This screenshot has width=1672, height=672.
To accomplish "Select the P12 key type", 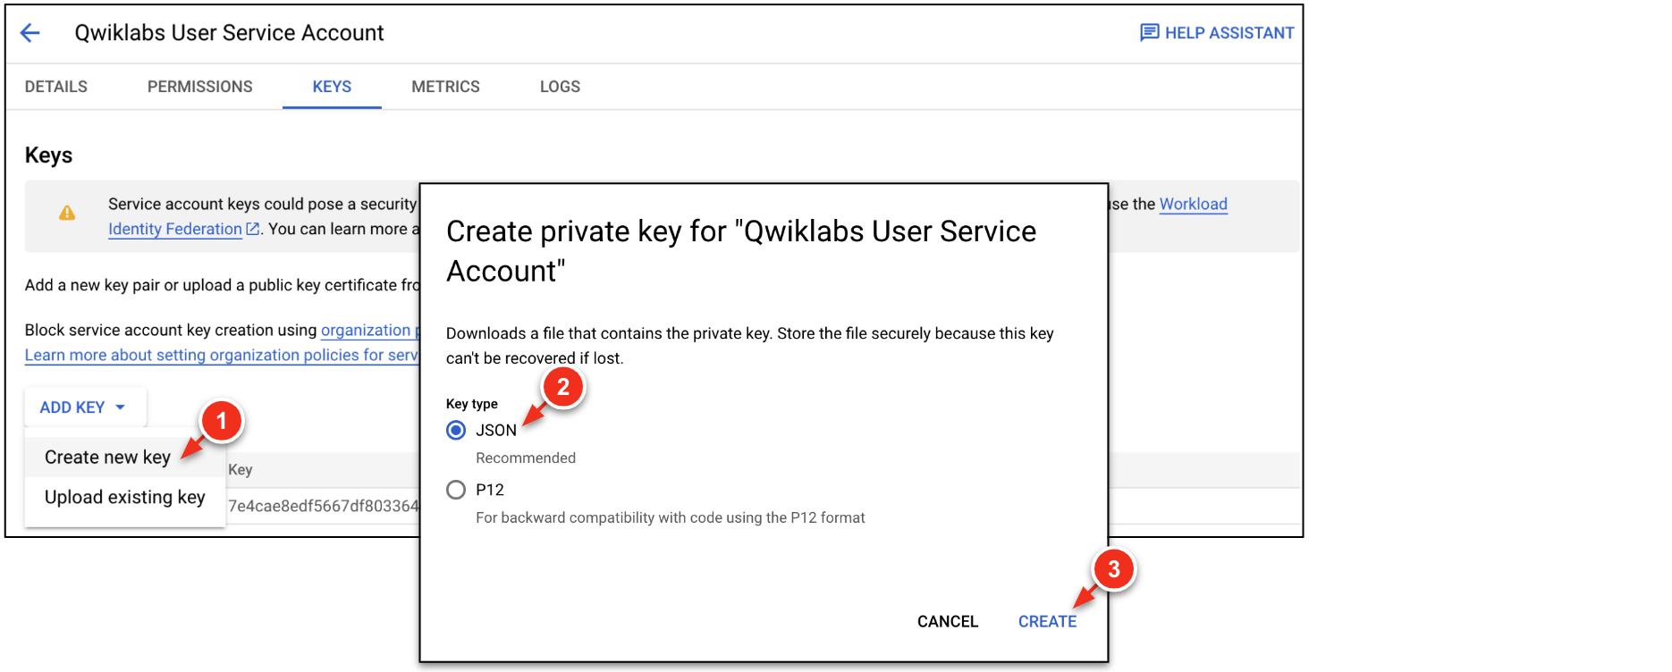I will pos(456,490).
